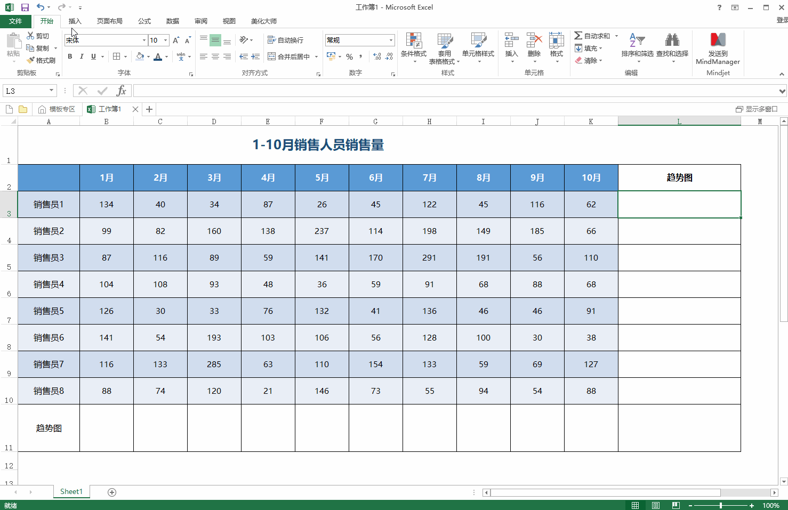788x510 pixels.
Task: Switch to the Data (数据) tab
Action: point(173,21)
